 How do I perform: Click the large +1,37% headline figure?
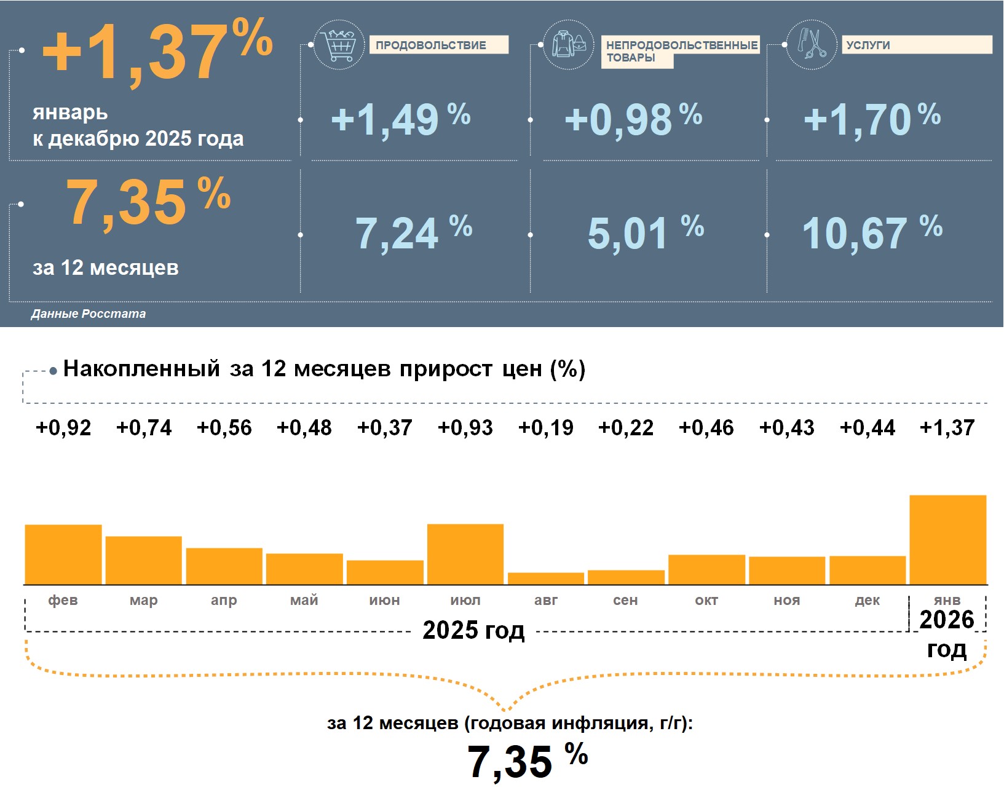157,52
